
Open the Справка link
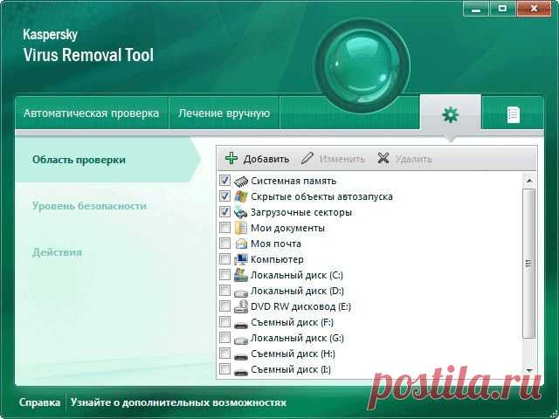pyautogui.click(x=39, y=402)
